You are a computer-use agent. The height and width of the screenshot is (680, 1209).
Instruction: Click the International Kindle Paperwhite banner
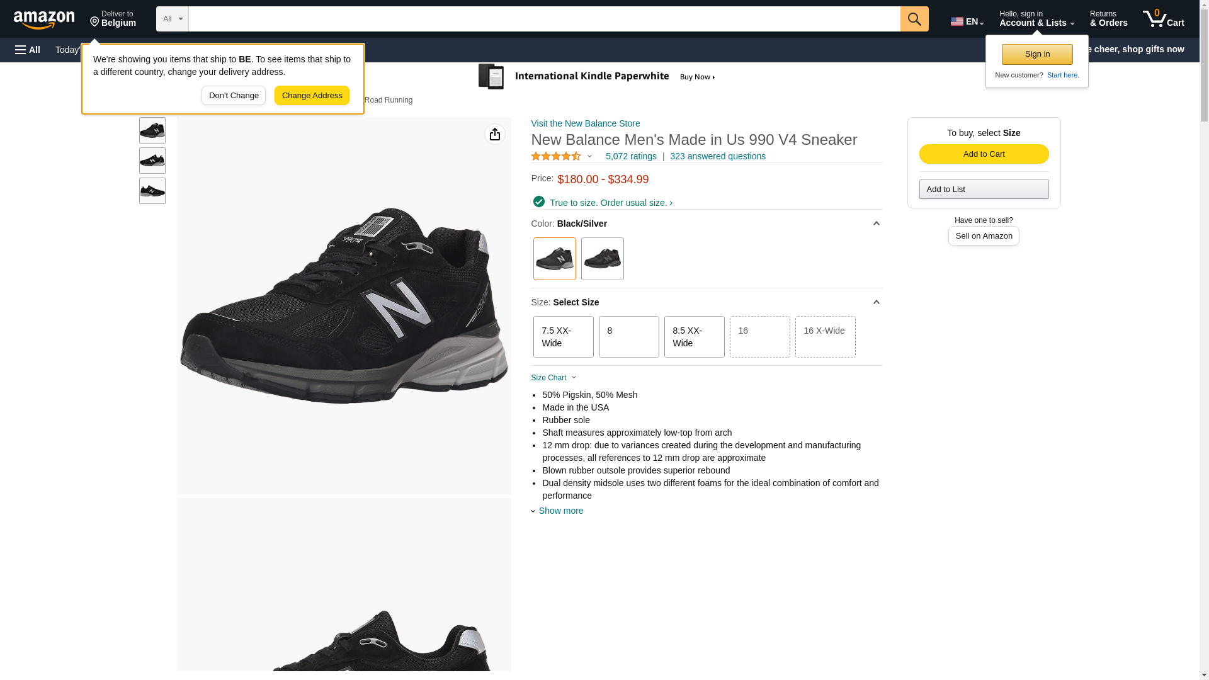click(x=597, y=77)
